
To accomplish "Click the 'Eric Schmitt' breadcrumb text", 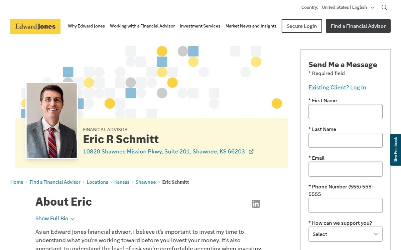I will pos(175,182).
